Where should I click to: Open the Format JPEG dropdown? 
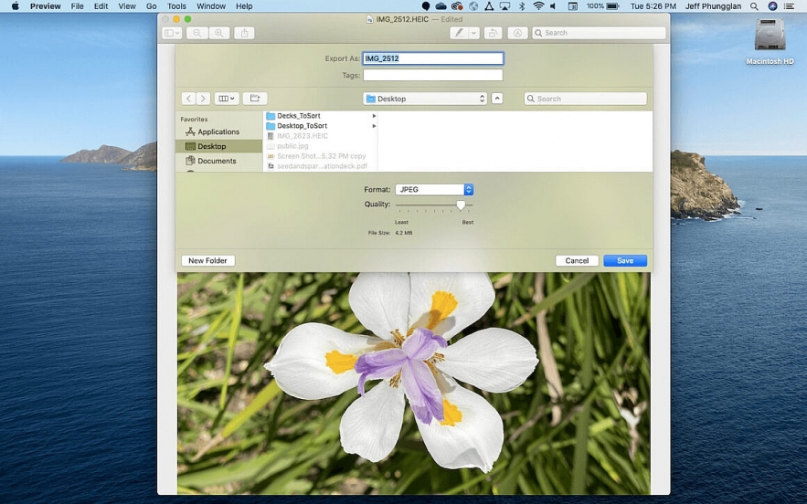pyautogui.click(x=434, y=190)
